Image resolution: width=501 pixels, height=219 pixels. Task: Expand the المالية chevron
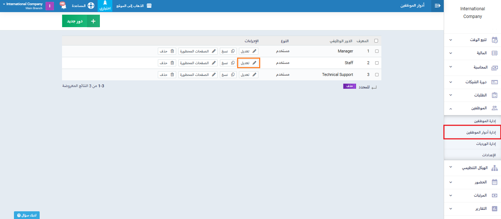tap(451, 53)
